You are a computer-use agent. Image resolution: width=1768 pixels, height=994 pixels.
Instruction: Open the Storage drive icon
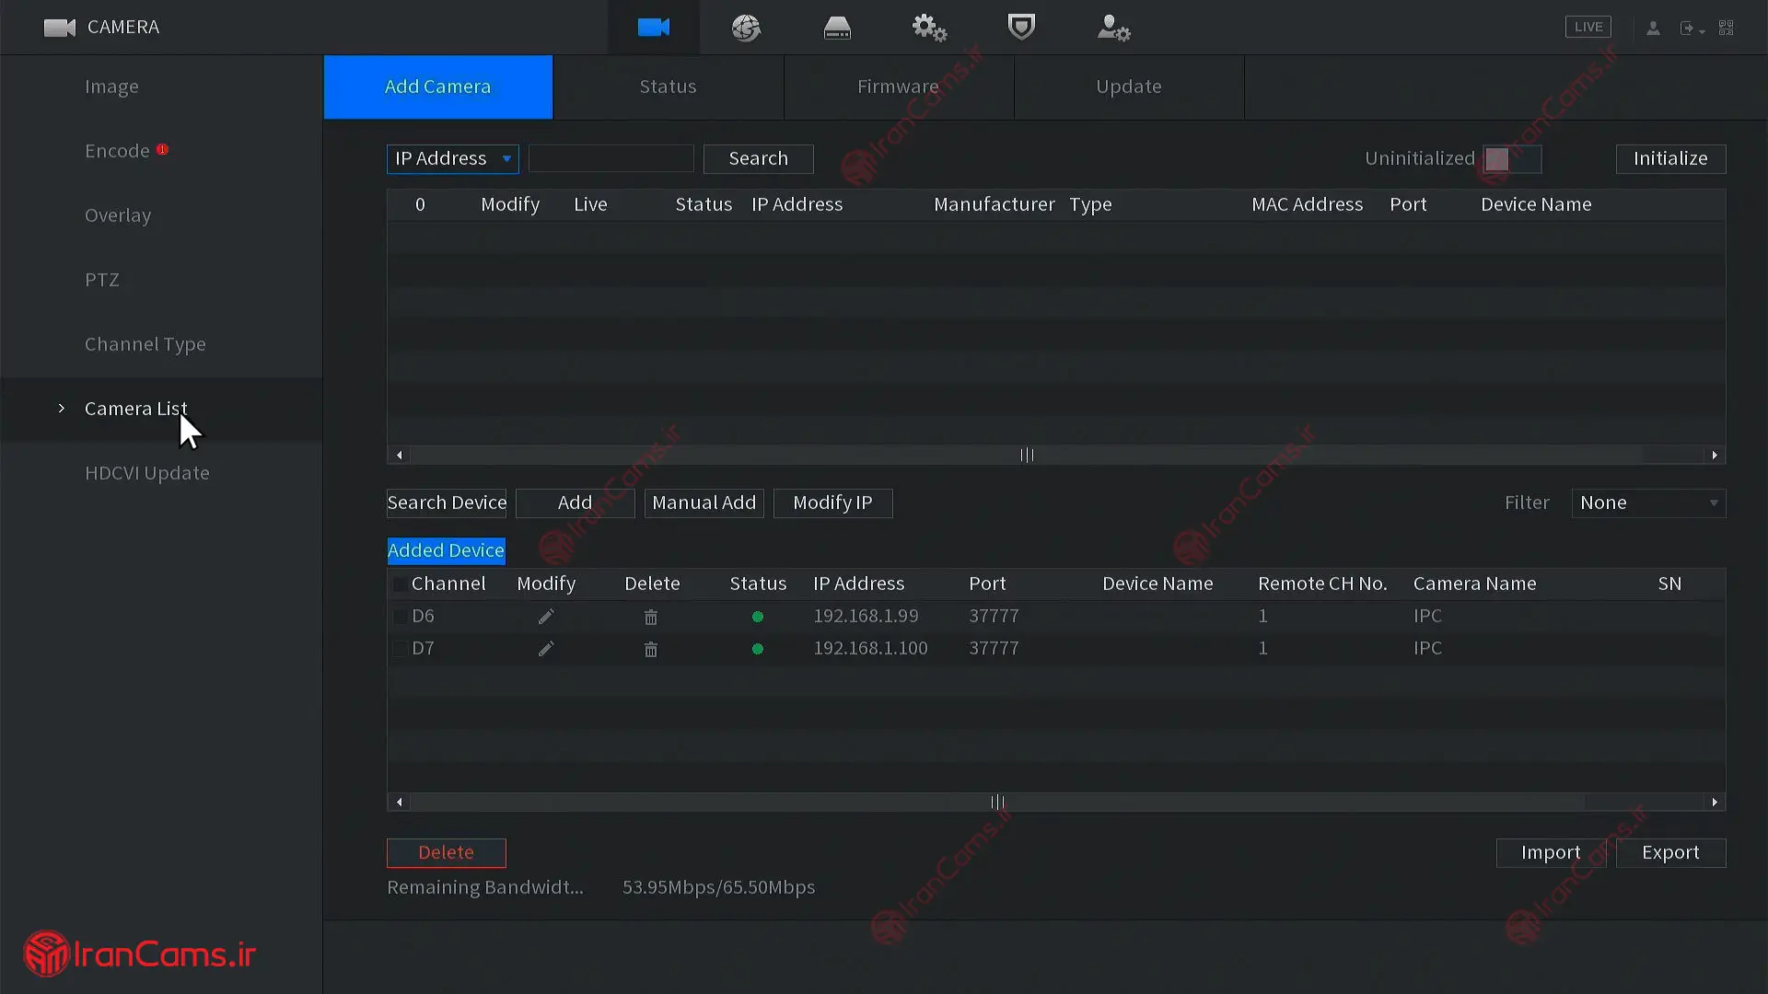click(x=837, y=28)
